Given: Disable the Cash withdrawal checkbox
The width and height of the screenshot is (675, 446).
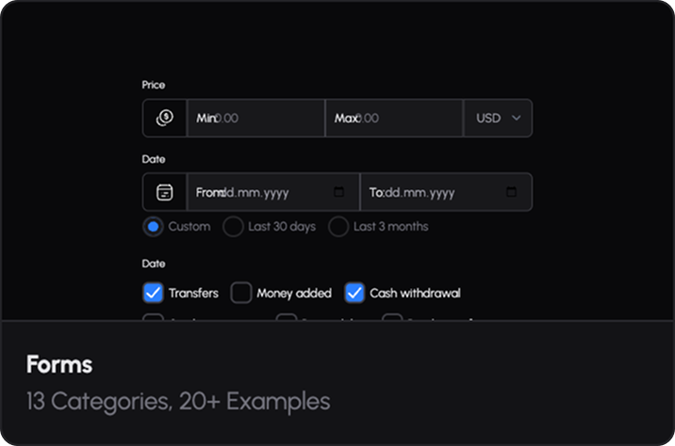Looking at the screenshot, I should (354, 293).
